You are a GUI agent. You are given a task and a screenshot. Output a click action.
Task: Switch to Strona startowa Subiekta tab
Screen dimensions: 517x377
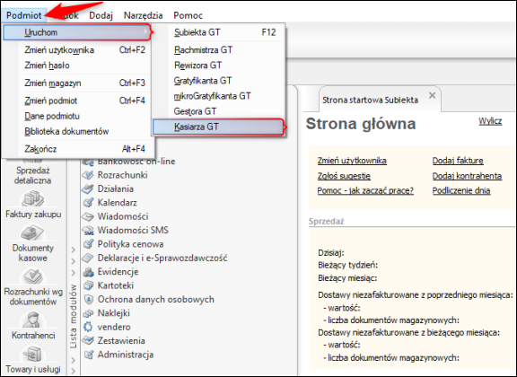pyautogui.click(x=370, y=100)
